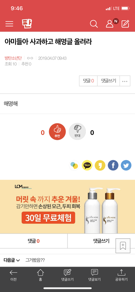Open 댓글보기 in the bottom bar

click(94, 275)
